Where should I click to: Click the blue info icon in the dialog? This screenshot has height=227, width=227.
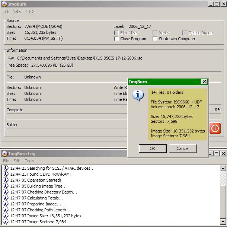[138, 95]
